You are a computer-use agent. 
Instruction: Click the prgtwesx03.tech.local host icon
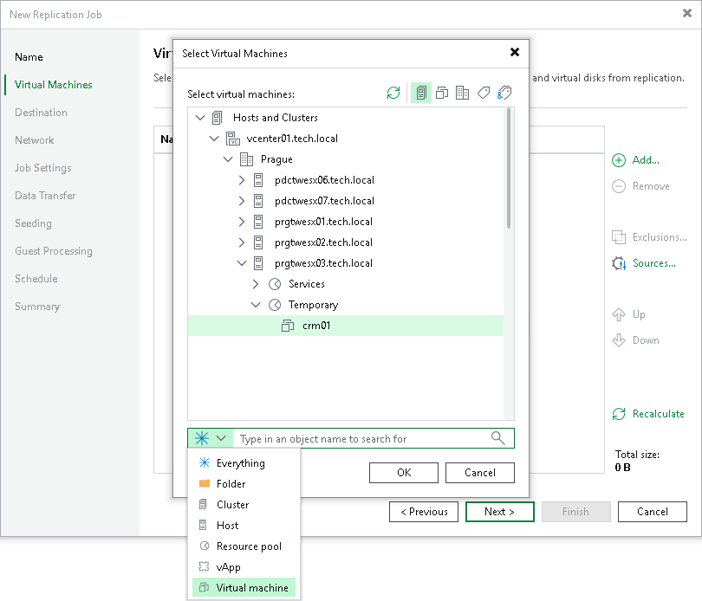click(258, 263)
